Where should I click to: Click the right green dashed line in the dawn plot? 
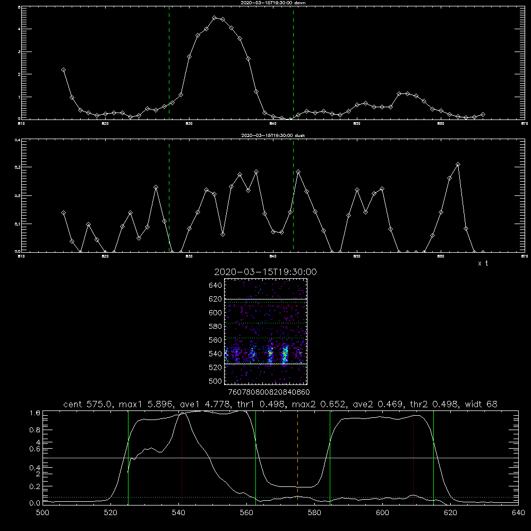pos(293,63)
